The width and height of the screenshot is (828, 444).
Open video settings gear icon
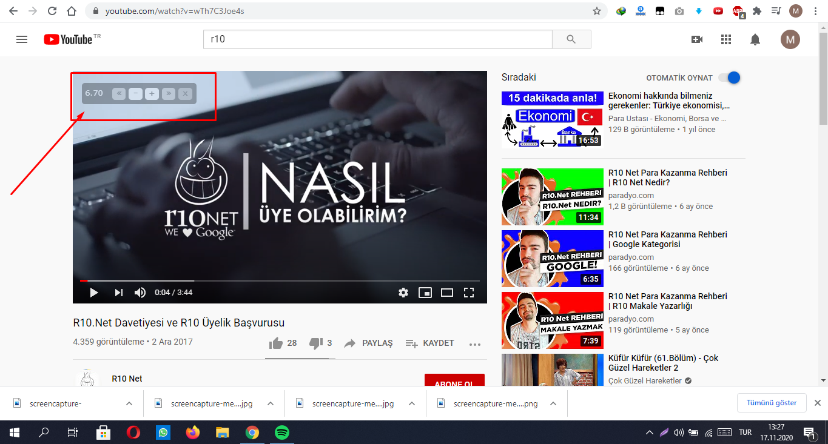pyautogui.click(x=403, y=293)
